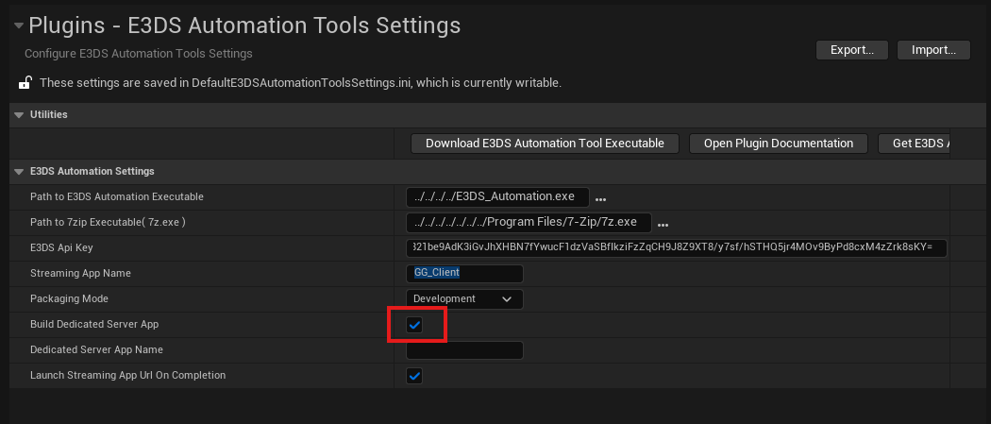
Task: Click the Import button
Action: coord(933,50)
